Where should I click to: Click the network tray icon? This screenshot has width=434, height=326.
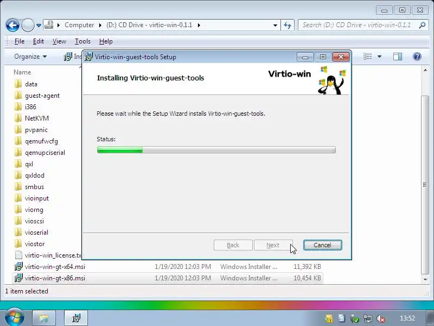[368, 318]
